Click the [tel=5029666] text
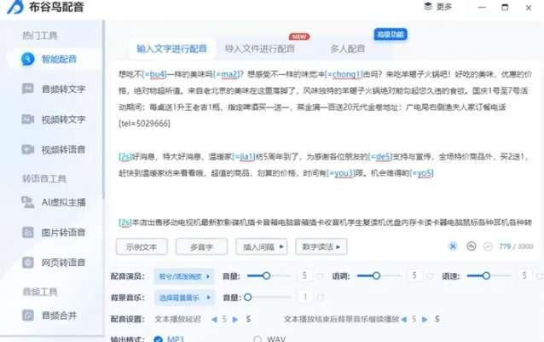The height and width of the screenshot is (342, 544). (x=144, y=124)
